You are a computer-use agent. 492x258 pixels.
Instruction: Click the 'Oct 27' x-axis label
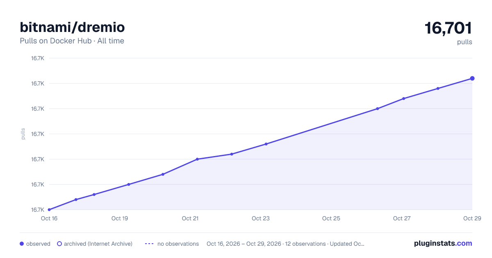[x=402, y=218]
